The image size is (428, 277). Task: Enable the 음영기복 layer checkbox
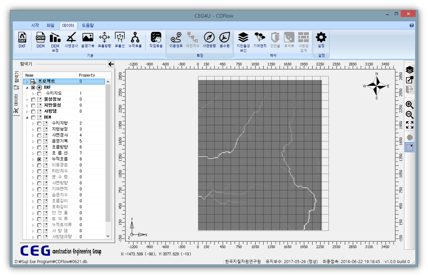(x=40, y=141)
